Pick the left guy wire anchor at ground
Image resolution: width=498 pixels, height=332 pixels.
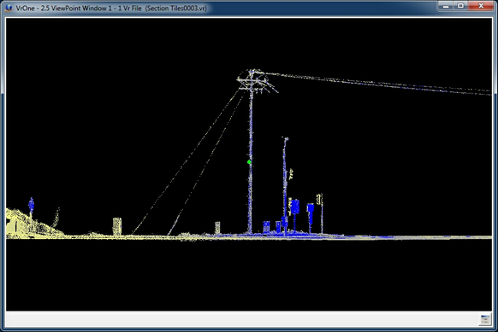(133, 233)
